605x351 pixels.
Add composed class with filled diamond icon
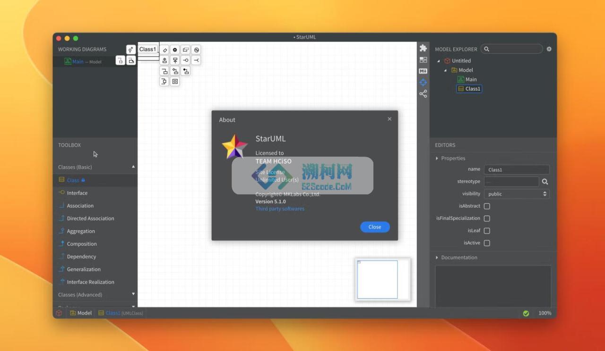coord(186,71)
